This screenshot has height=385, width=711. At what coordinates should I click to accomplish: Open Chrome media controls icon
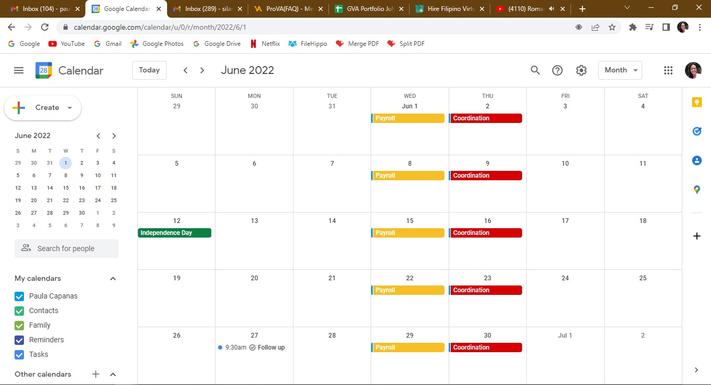tap(649, 27)
